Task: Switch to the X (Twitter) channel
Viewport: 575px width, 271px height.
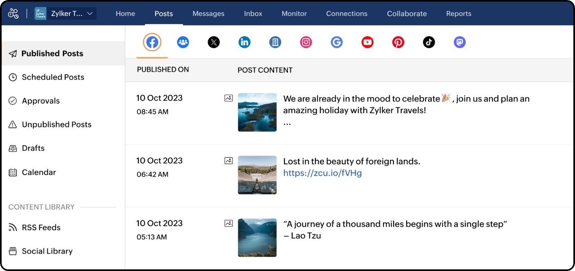Action: [x=214, y=42]
